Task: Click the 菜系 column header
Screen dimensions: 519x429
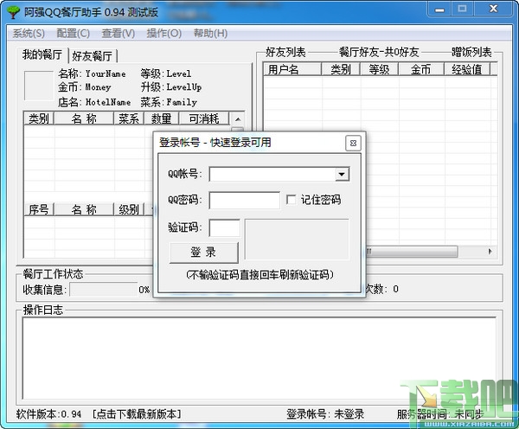Action: point(129,118)
